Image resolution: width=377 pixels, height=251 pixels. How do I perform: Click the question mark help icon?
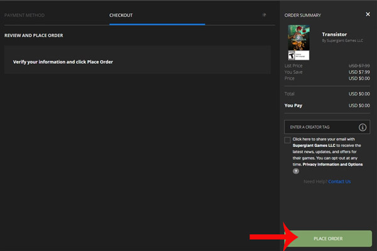coord(295,171)
